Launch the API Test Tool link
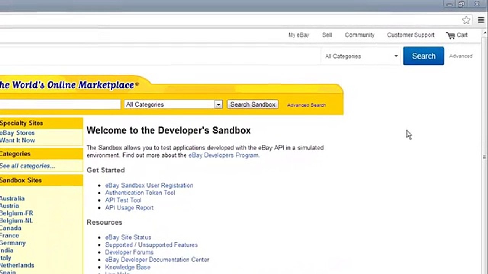The width and height of the screenshot is (488, 274). 123,200
